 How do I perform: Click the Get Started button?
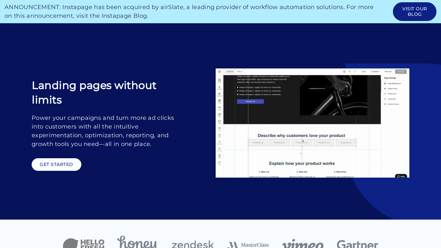coord(56,164)
